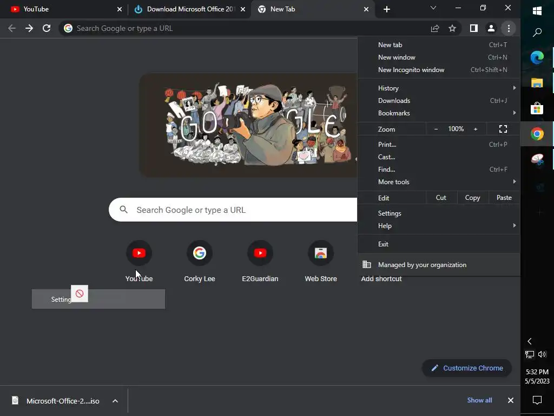Decrease zoom with the minus button

[x=436, y=129]
